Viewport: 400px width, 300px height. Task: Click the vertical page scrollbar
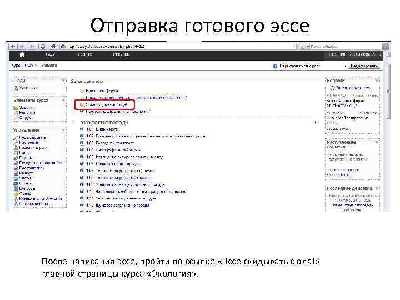[388, 92]
